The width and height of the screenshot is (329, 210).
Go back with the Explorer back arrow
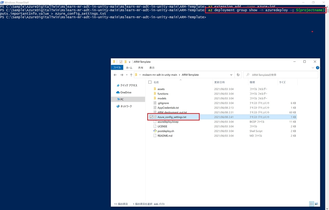click(x=115, y=75)
